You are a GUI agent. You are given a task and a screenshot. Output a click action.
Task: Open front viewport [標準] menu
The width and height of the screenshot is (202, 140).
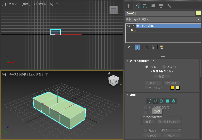pos(26,4)
